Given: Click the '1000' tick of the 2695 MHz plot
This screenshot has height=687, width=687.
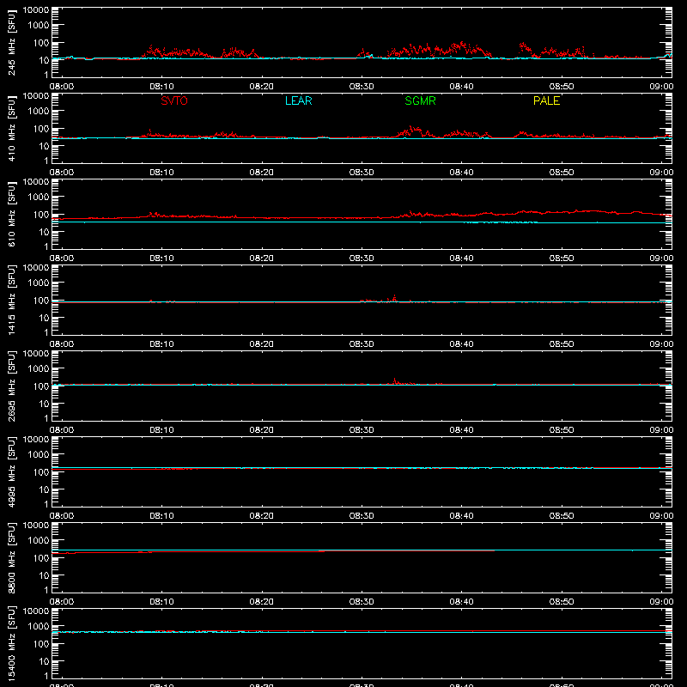Looking at the screenshot, I should click(39, 369).
